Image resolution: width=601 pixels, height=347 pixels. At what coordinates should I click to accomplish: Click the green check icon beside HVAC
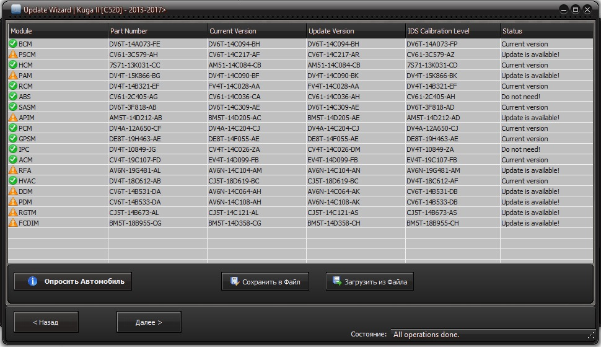pyautogui.click(x=13, y=180)
